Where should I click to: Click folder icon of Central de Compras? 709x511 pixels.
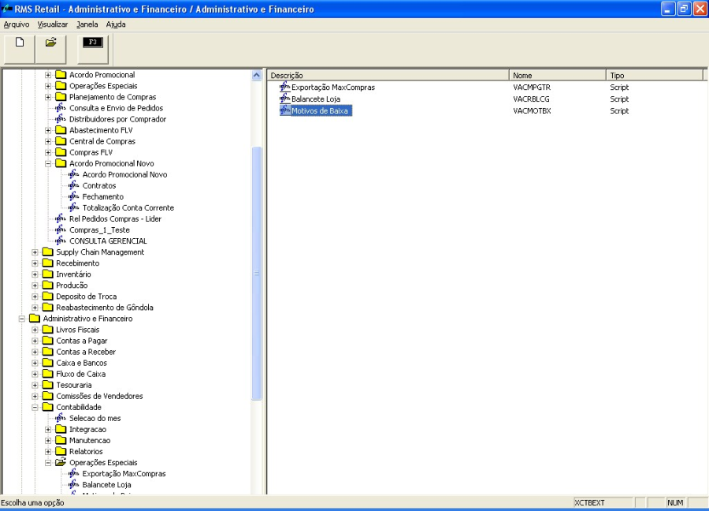coord(61,141)
